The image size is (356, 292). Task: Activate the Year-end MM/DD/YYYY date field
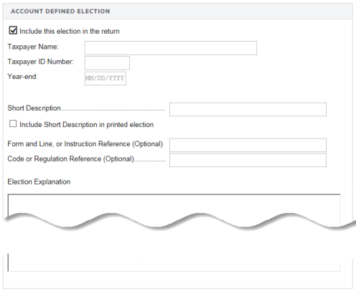coord(106,78)
